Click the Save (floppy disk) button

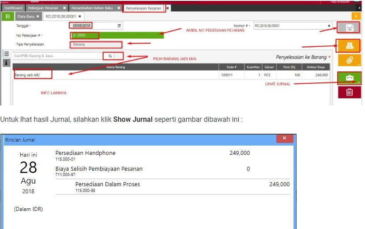[x=349, y=28]
